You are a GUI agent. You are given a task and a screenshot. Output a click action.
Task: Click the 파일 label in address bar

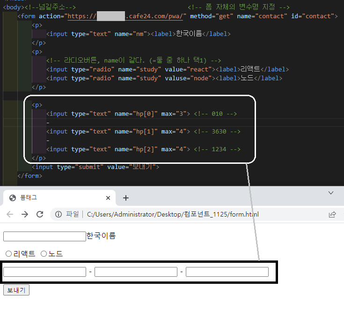click(72, 214)
